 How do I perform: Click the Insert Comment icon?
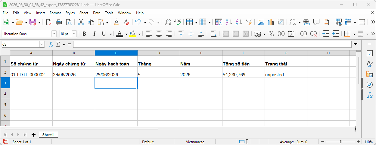click(x=316, y=22)
